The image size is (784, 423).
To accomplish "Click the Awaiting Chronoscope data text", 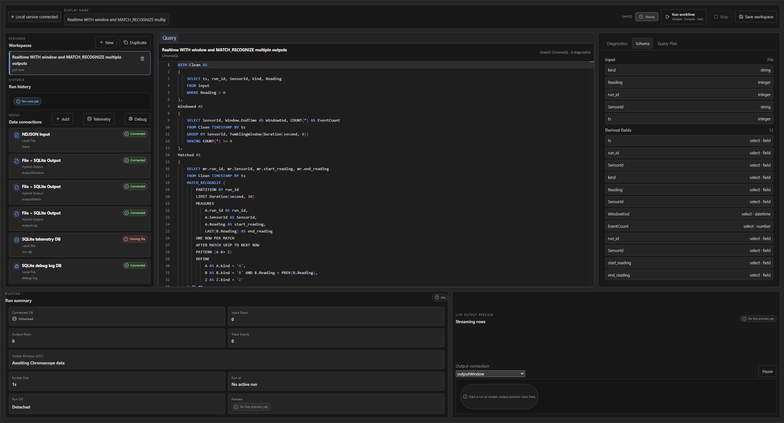I will 38,363.
